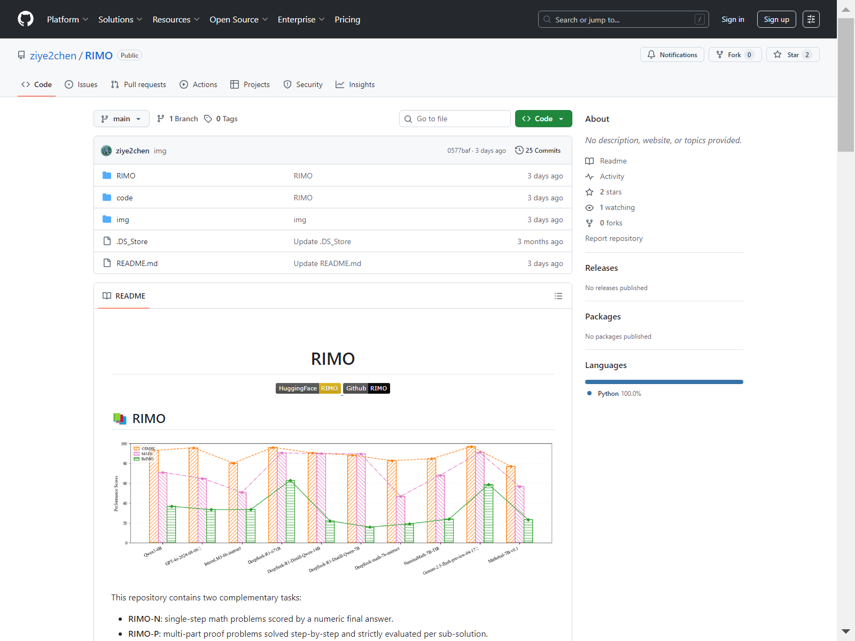The height and width of the screenshot is (641, 855).
Task: Open the main branch selector dropdown
Action: click(x=121, y=119)
